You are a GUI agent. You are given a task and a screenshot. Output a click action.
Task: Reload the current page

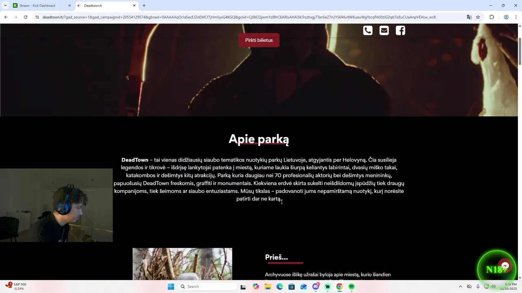[x=25, y=17]
